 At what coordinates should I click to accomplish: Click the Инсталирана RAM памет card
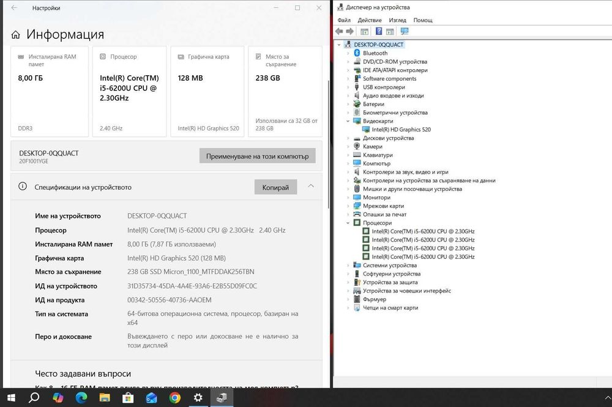[x=50, y=92]
